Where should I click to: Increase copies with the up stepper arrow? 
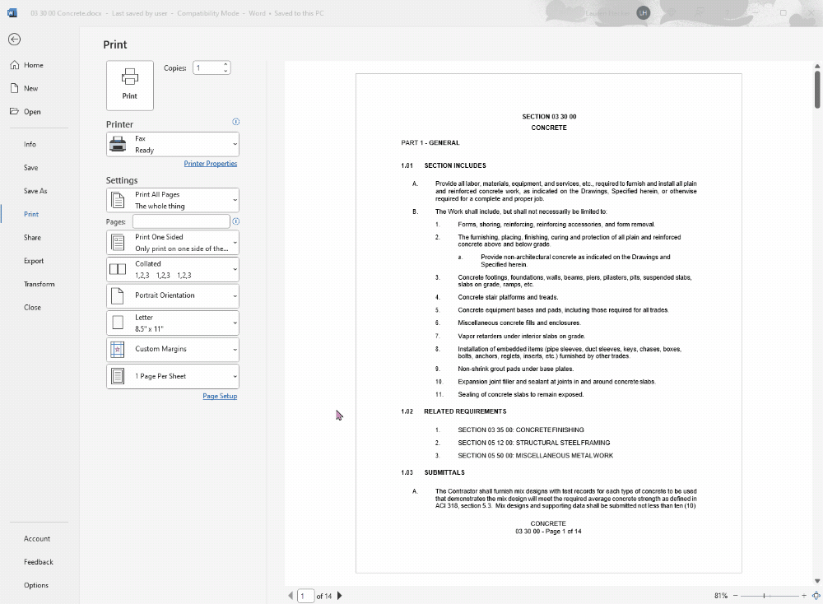pyautogui.click(x=224, y=64)
